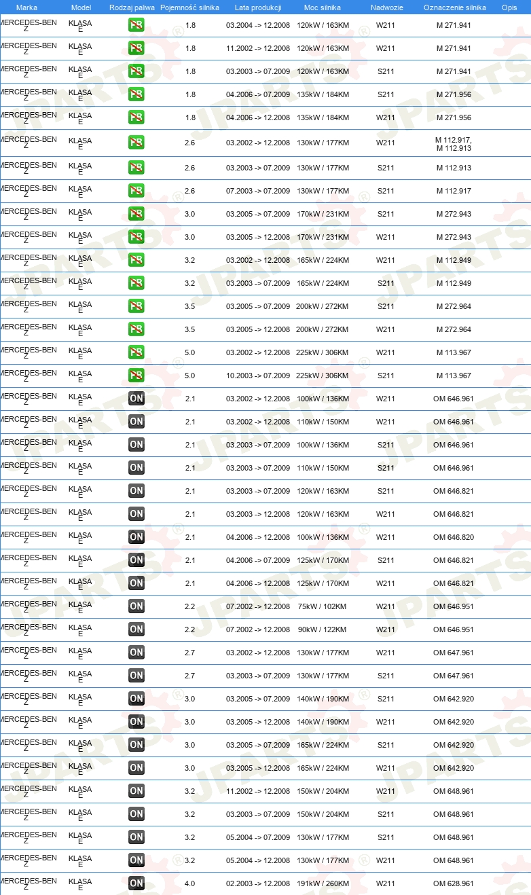Click the Rodzaj paliwa column header
Image resolution: width=531 pixels, height=895 pixels.
[x=132, y=7]
